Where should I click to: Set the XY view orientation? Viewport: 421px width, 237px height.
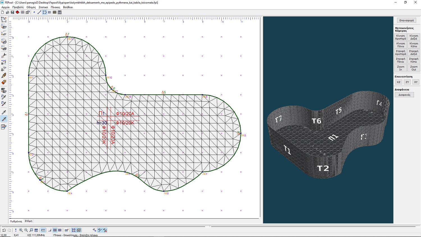point(416,82)
